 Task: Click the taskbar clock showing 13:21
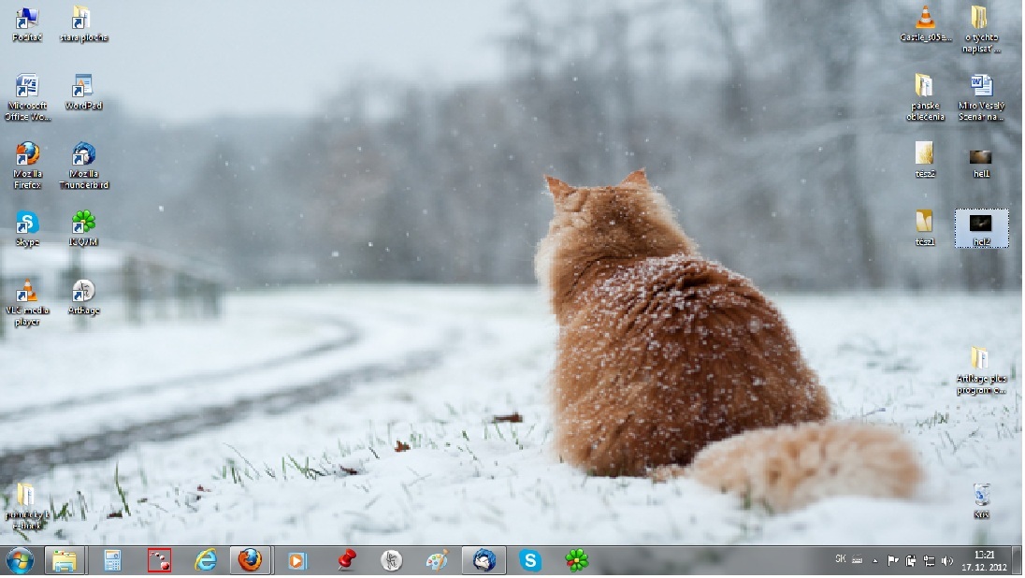pyautogui.click(x=984, y=560)
